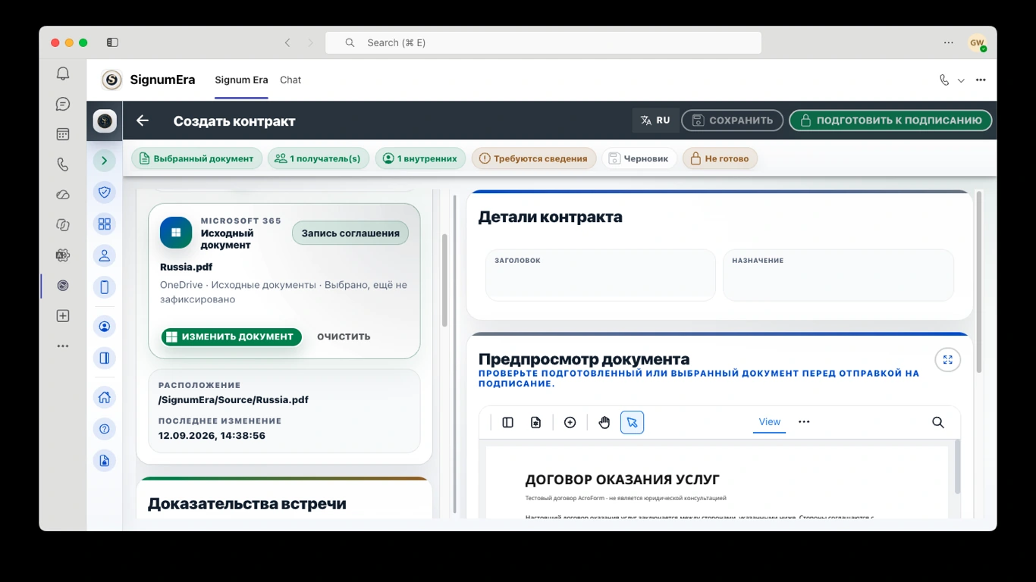Open the Teams Calendar icon
Image resolution: width=1036 pixels, height=582 pixels.
tap(63, 134)
